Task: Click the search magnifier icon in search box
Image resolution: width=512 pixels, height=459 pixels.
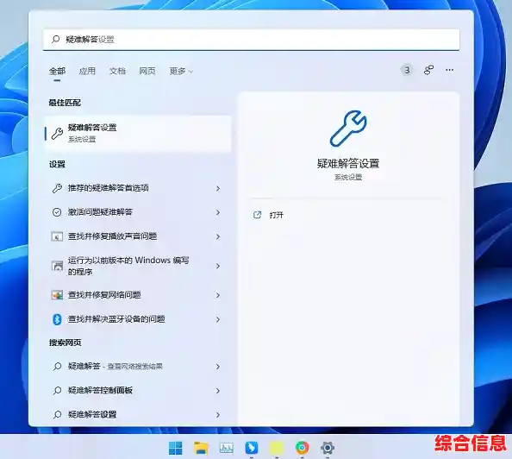Action: [x=55, y=40]
